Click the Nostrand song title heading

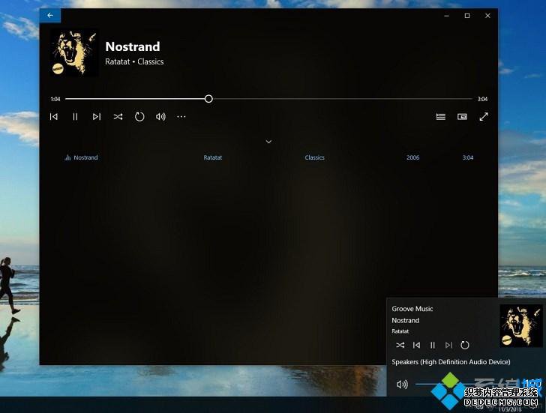(x=132, y=46)
